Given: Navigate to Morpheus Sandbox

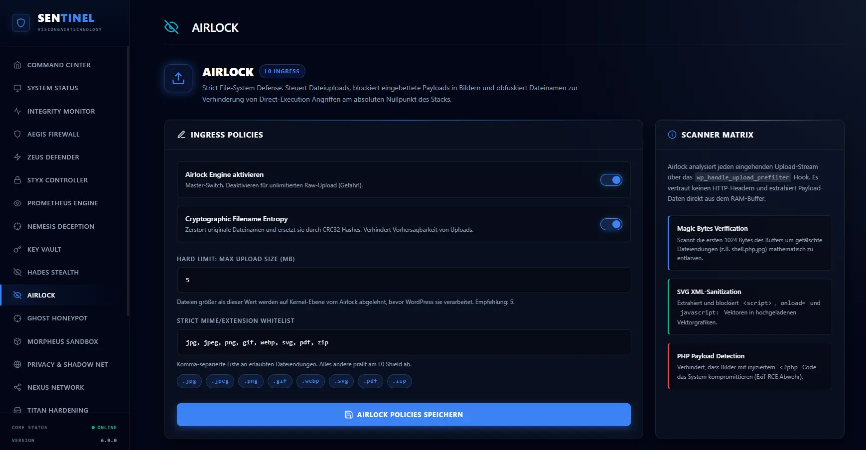Looking at the screenshot, I should (64, 341).
